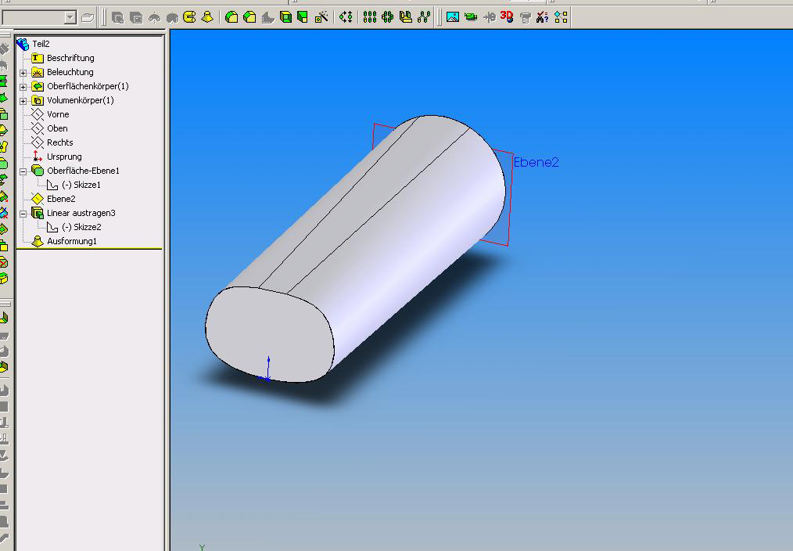The width and height of the screenshot is (793, 551).
Task: Select the Move/Copy bodies tool
Action: coord(346,18)
